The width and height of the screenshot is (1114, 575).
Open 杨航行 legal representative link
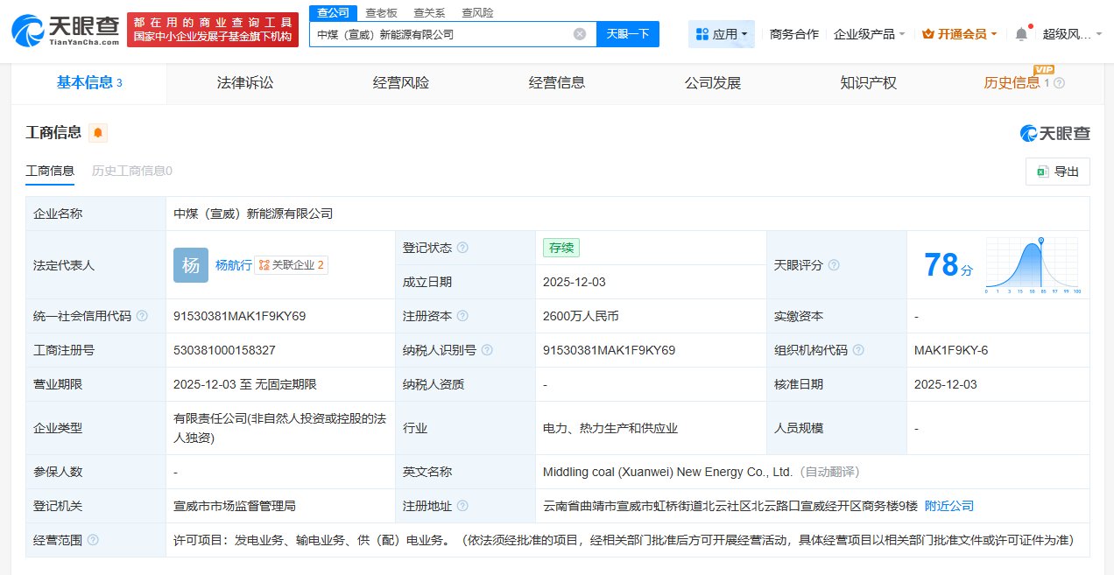tap(233, 265)
